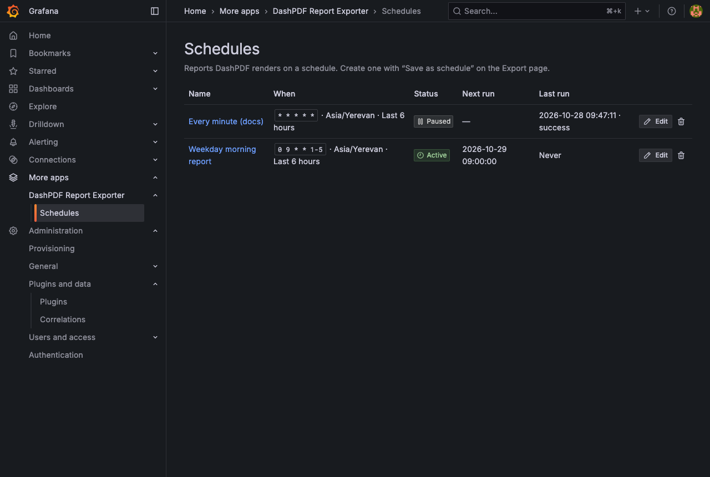Expand the Users and access chevron

(155, 337)
